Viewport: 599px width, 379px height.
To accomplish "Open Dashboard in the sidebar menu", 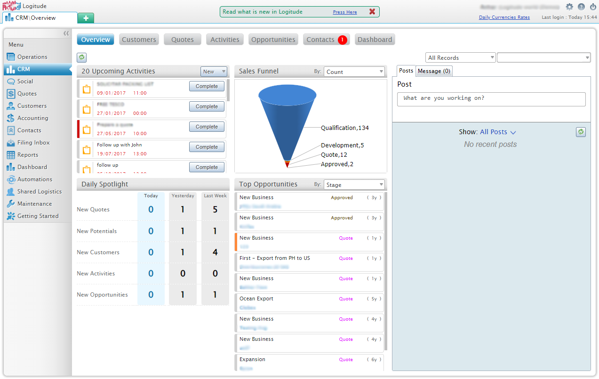I will point(38,167).
